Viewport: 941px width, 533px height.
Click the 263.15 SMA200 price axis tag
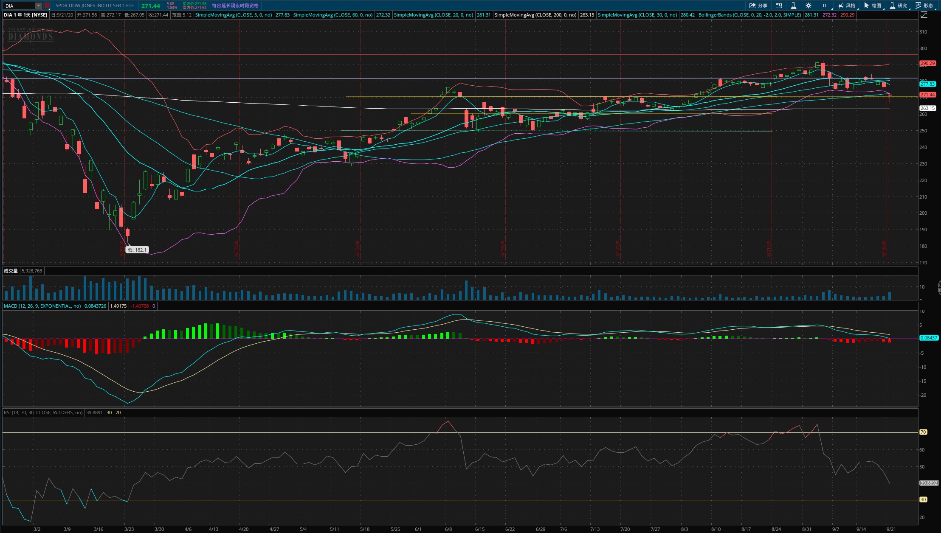[x=928, y=108]
